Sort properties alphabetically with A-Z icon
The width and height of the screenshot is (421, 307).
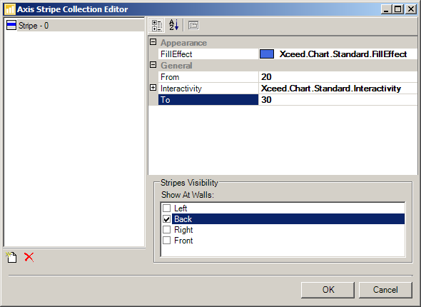(173, 26)
